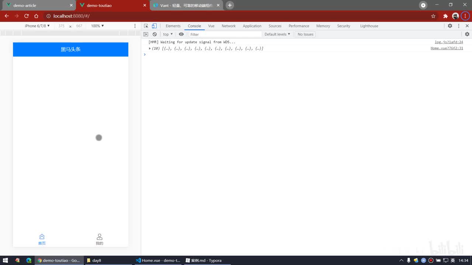Click the No Issues button
This screenshot has height=265, width=472.
coord(305,34)
